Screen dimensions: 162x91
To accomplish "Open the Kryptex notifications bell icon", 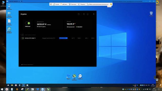I will 88,14.
